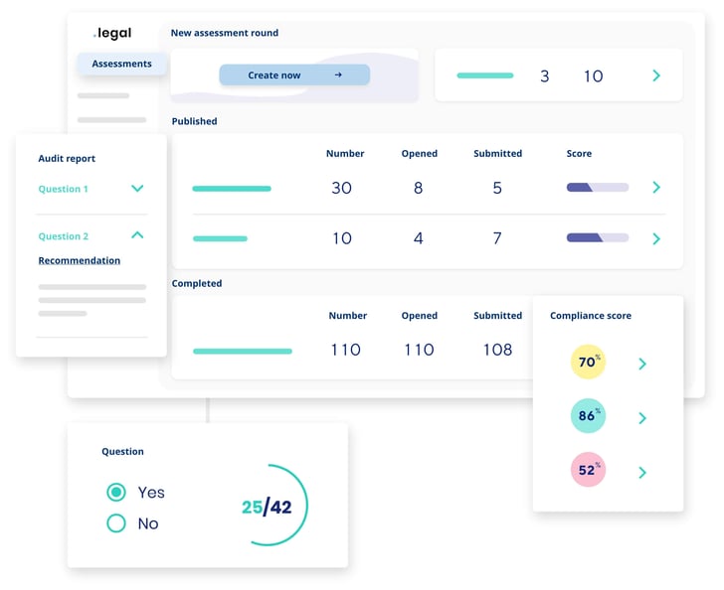The width and height of the screenshot is (724, 590).
Task: Click the Question card heading
Action: [x=123, y=451]
